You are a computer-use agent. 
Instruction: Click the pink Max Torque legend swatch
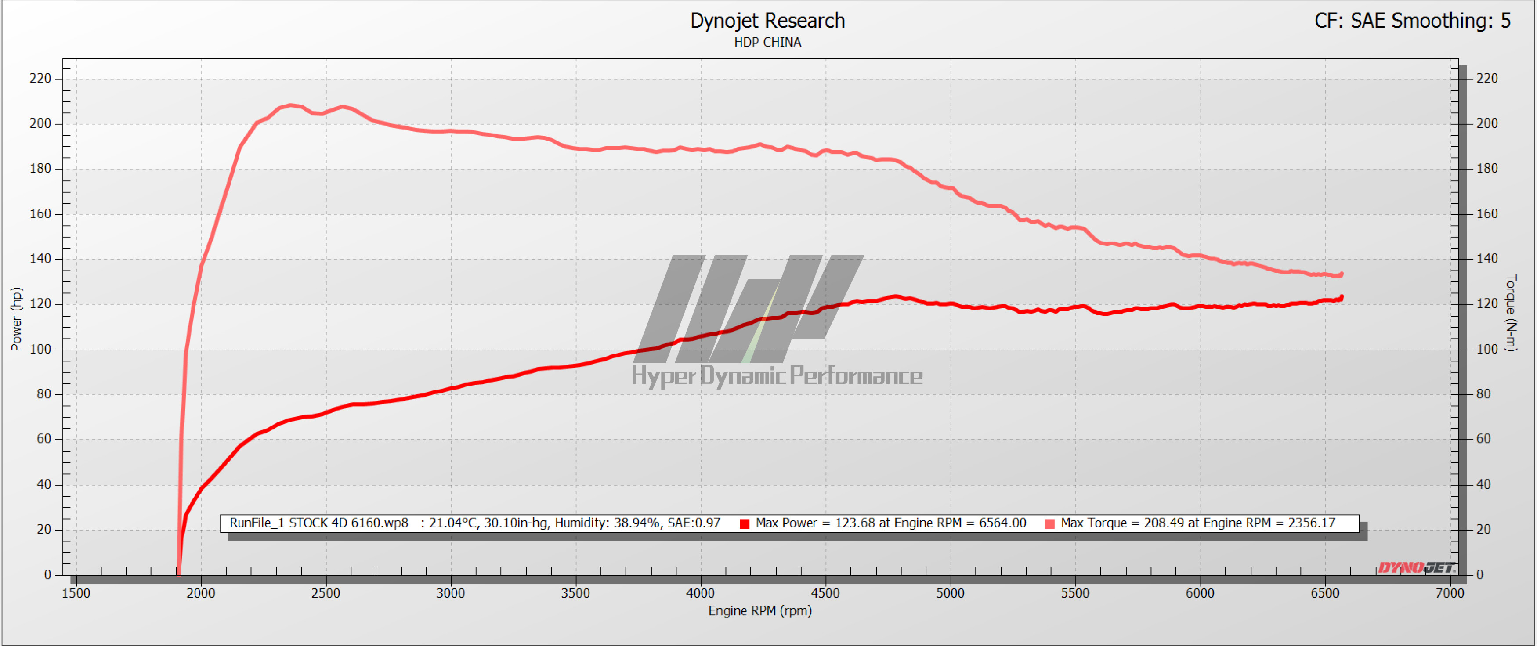pos(1050,524)
